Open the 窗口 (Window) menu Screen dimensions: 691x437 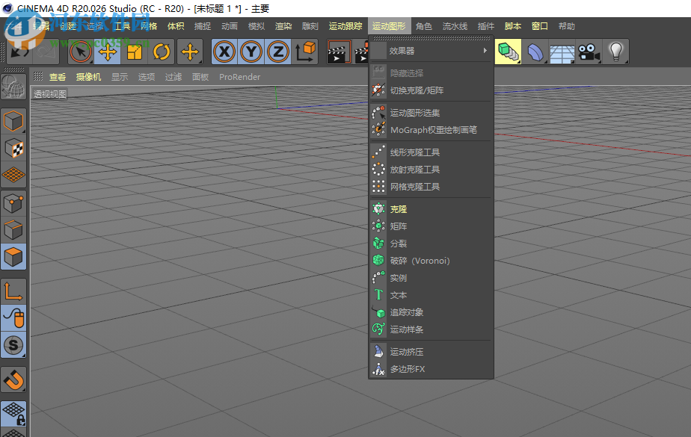539,25
